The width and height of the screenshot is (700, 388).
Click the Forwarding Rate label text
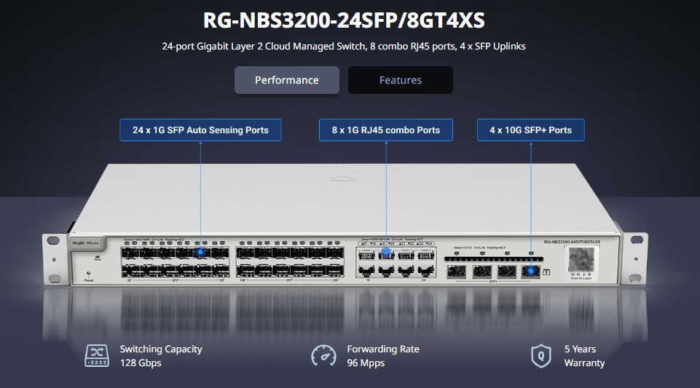pyautogui.click(x=383, y=349)
